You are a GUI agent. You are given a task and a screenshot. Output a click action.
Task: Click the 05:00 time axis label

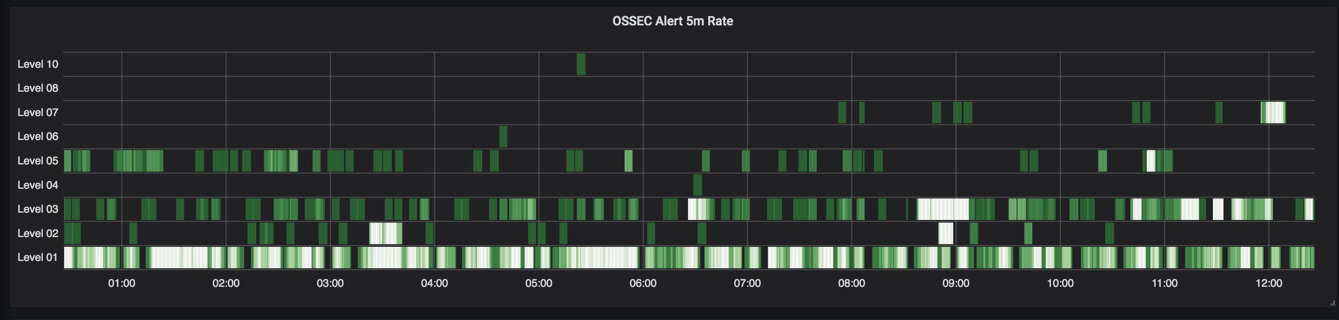point(538,283)
